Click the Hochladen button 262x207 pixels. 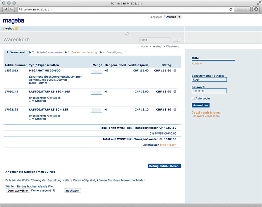pyautogui.click(x=72, y=190)
